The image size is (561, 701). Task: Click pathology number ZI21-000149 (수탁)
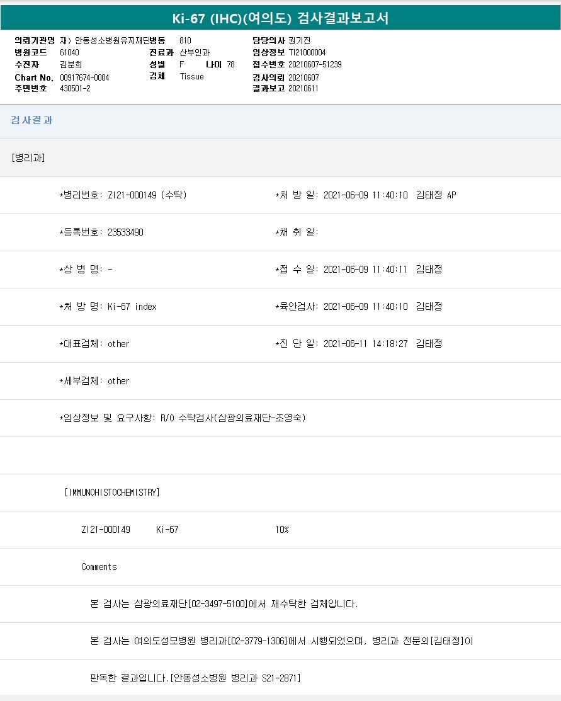[147, 195]
